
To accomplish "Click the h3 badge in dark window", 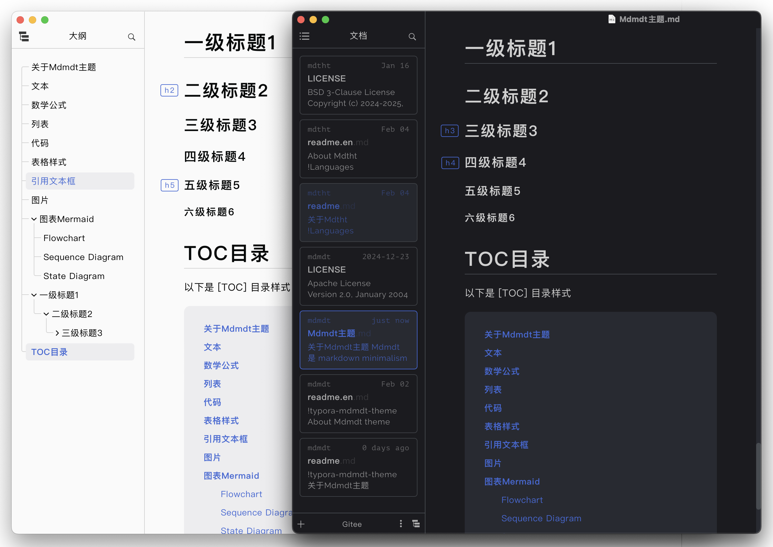I will pyautogui.click(x=450, y=131).
